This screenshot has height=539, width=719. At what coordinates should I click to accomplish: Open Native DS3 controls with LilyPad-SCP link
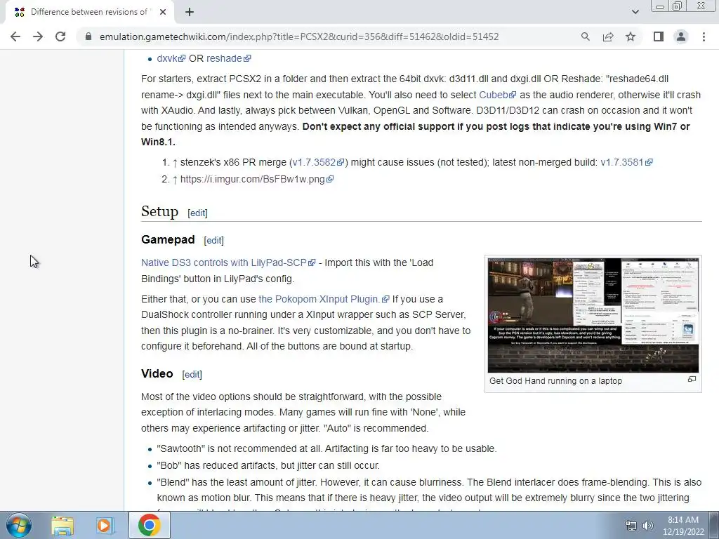click(x=228, y=262)
